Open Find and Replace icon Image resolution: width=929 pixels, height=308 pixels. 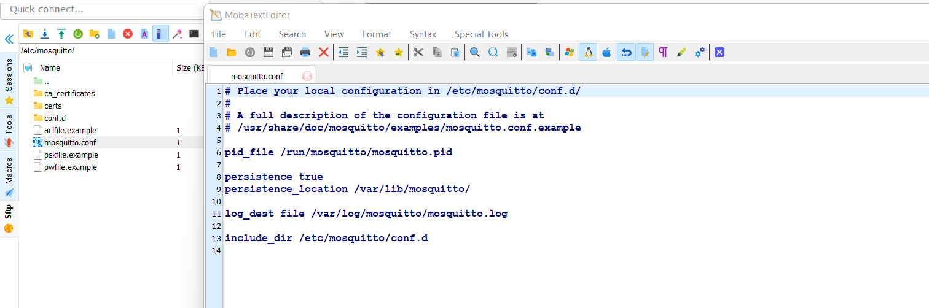click(x=493, y=52)
